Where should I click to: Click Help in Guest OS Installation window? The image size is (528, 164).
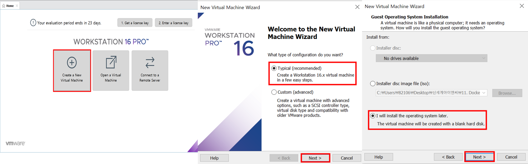379,157
